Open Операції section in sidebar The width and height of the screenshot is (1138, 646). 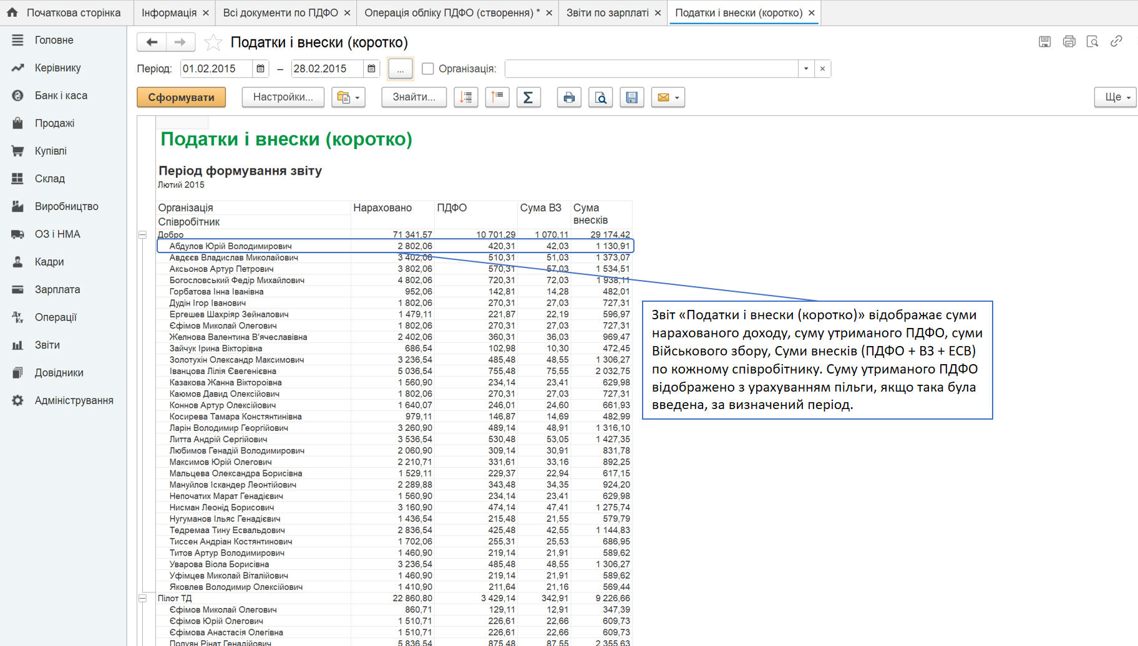pos(63,317)
